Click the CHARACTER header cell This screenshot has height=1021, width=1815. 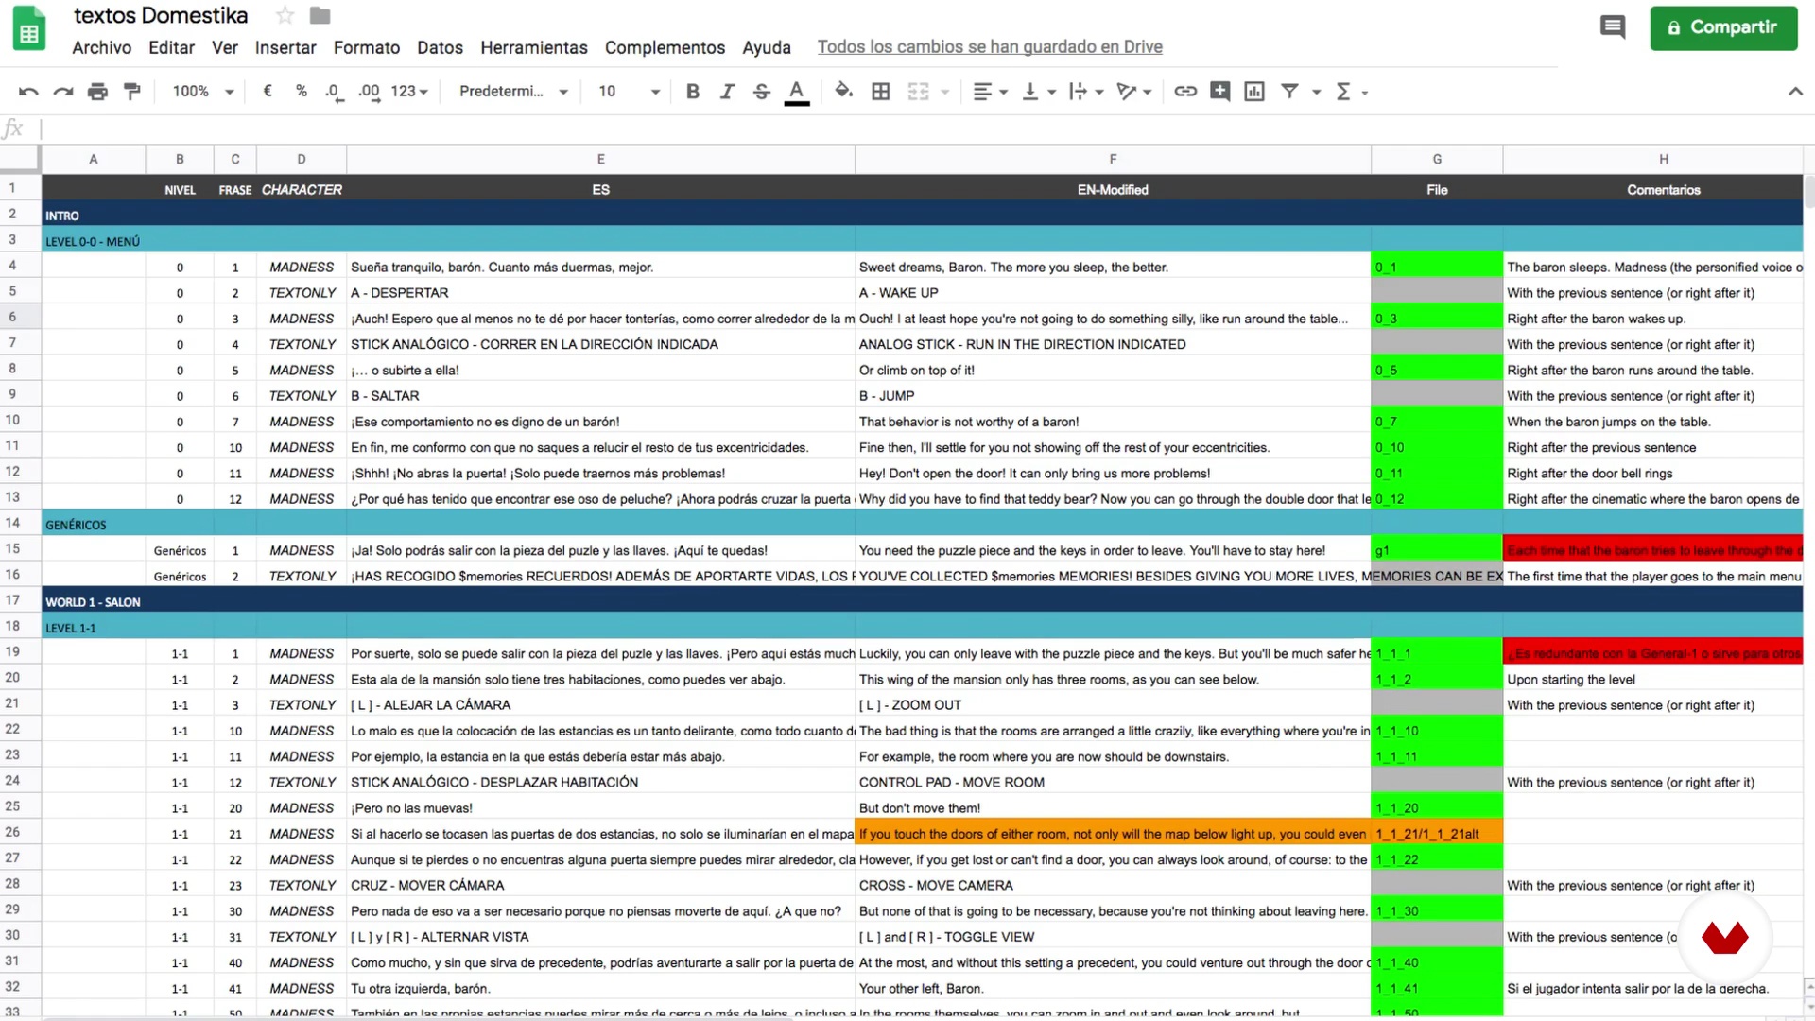click(x=302, y=190)
